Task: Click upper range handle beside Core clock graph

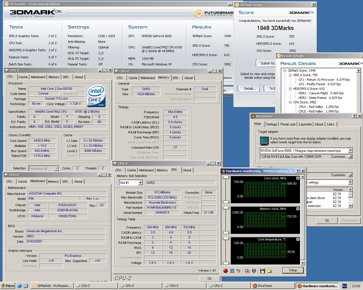Action: 226,177
